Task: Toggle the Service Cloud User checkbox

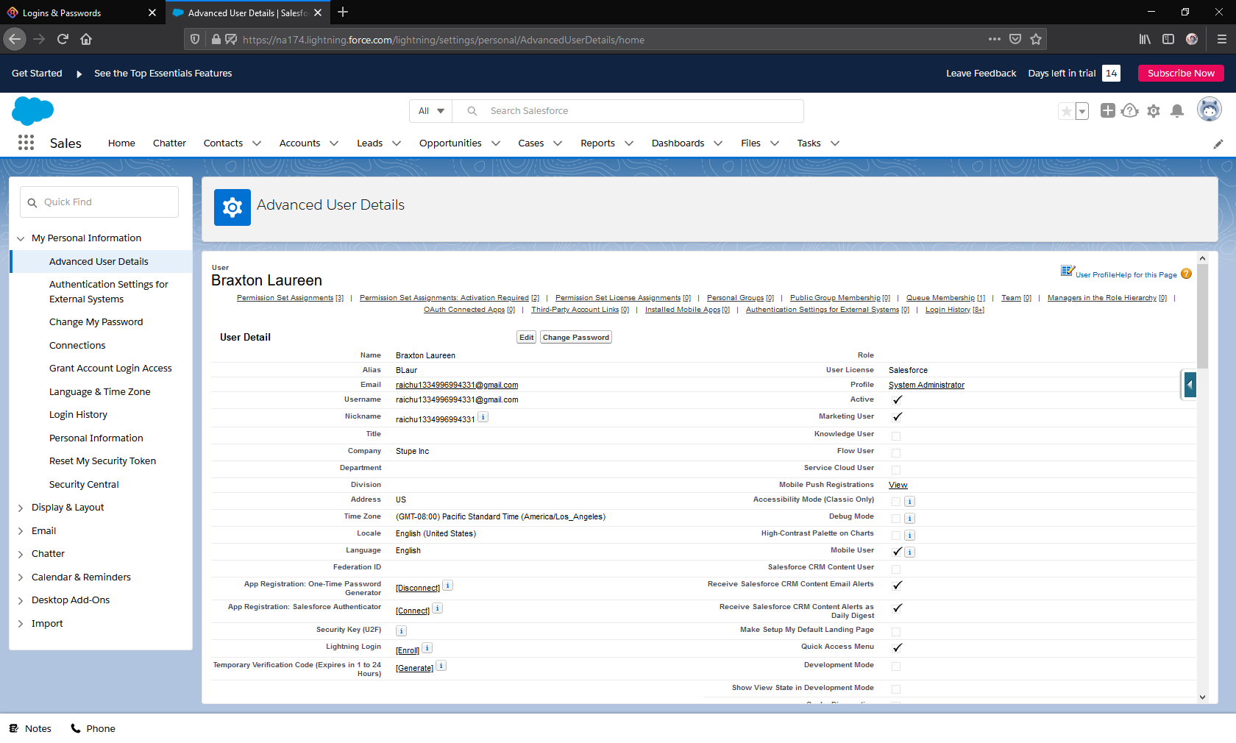Action: point(896,470)
